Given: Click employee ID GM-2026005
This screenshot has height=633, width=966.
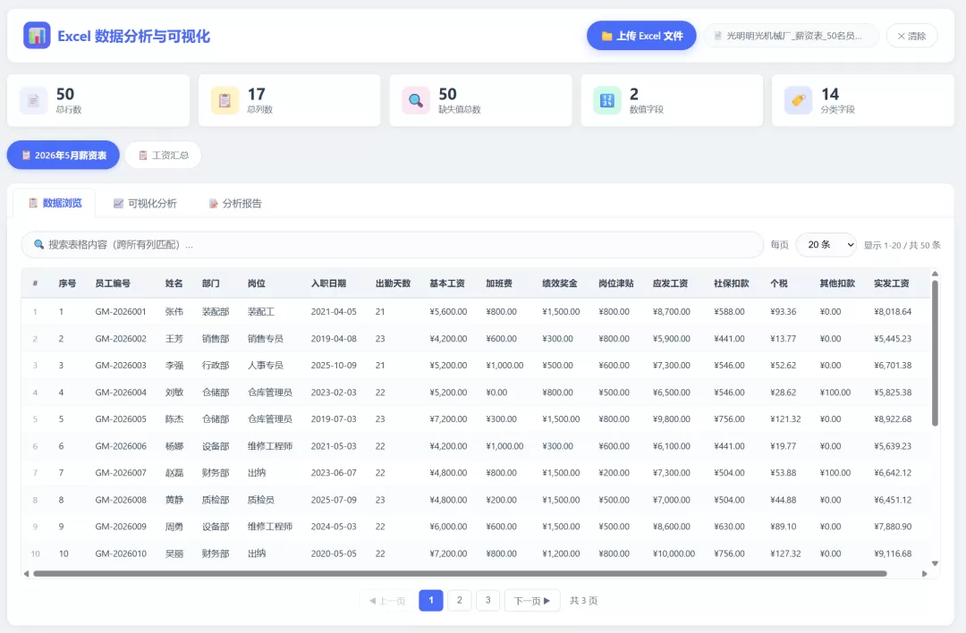Looking at the screenshot, I should coord(121,418).
